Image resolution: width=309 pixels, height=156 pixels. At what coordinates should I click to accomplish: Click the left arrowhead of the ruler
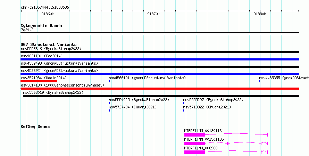pos(22,11)
